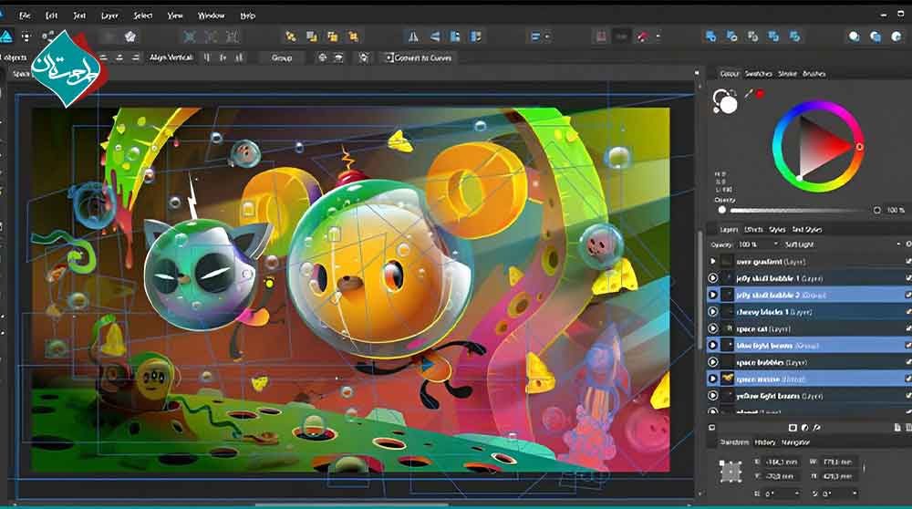
Task: Click the Divide boolean operation icon
Action: (794, 36)
